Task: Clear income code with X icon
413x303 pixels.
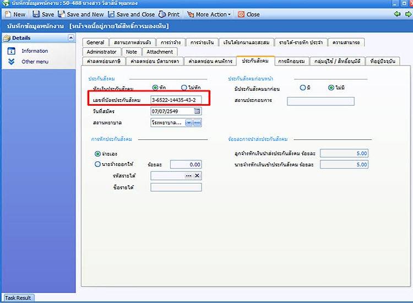Action: click(x=198, y=176)
